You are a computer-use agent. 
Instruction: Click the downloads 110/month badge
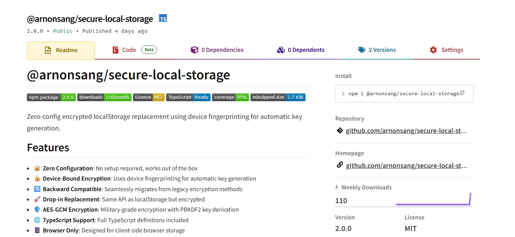pos(104,97)
